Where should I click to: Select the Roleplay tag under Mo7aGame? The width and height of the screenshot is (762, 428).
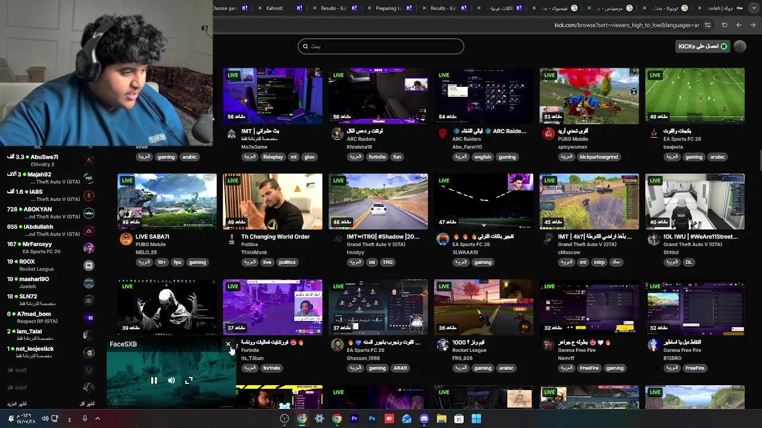pos(273,157)
